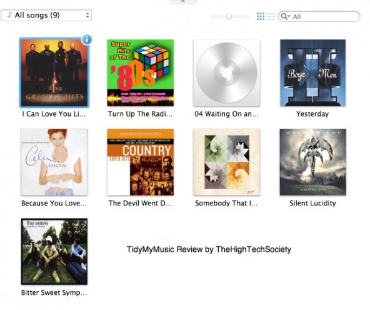Click song title Turn Up The Radi...
The image size is (370, 310).
140,114
